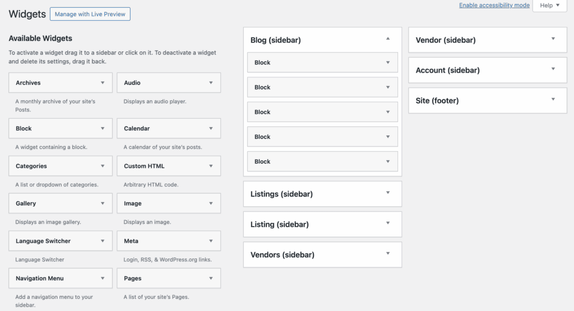This screenshot has height=311, width=574.
Task: Expand the Account (sidebar) arrow
Action: pyautogui.click(x=553, y=69)
